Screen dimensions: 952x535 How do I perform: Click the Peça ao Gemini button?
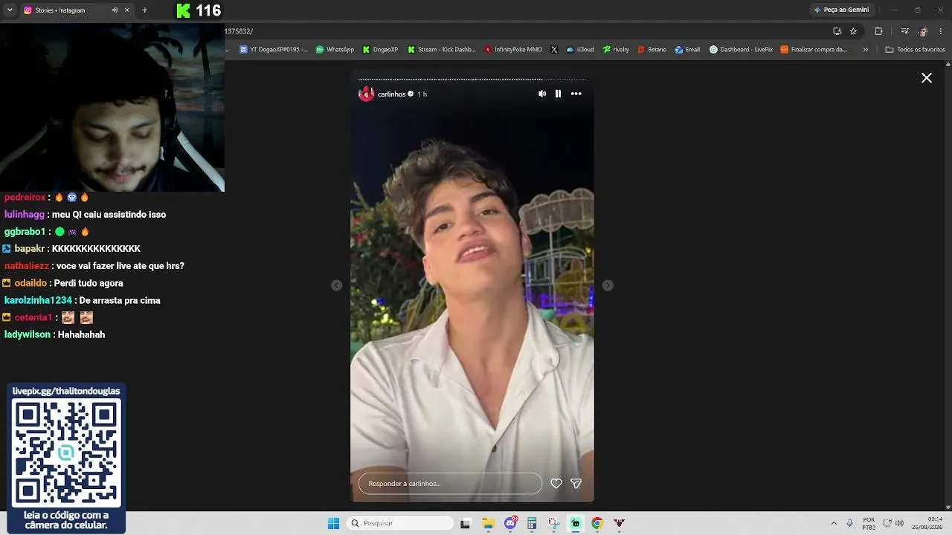click(841, 10)
